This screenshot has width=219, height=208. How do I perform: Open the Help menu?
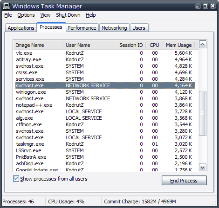click(x=91, y=15)
